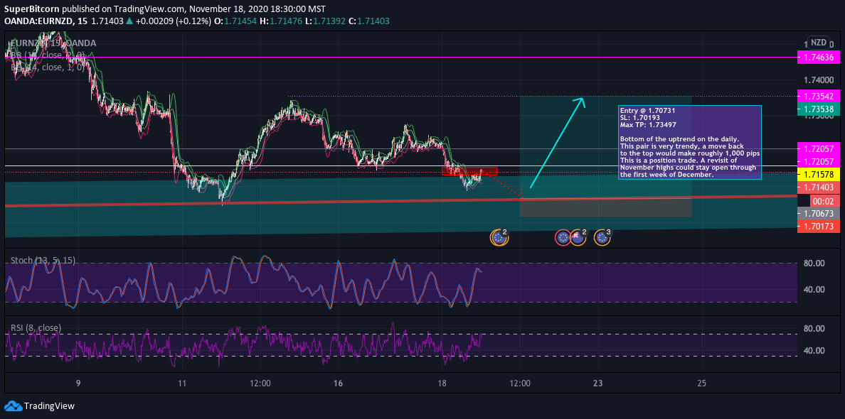Image resolution: width=845 pixels, height=419 pixels.
Task: Select the BB (14, close, 2, 0) indicator legend
Action: point(48,55)
